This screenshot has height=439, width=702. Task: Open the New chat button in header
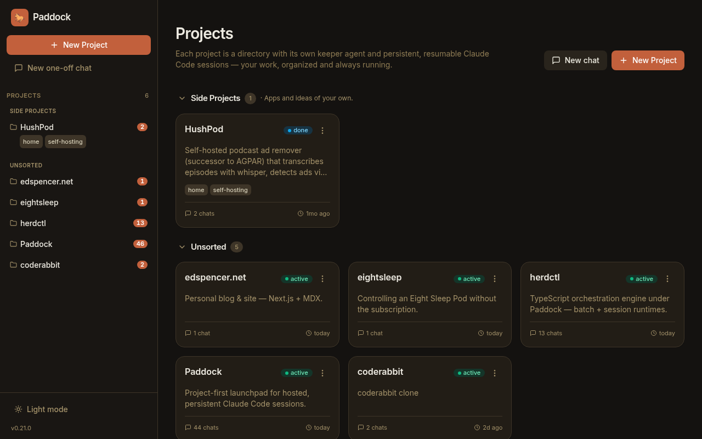(x=575, y=60)
